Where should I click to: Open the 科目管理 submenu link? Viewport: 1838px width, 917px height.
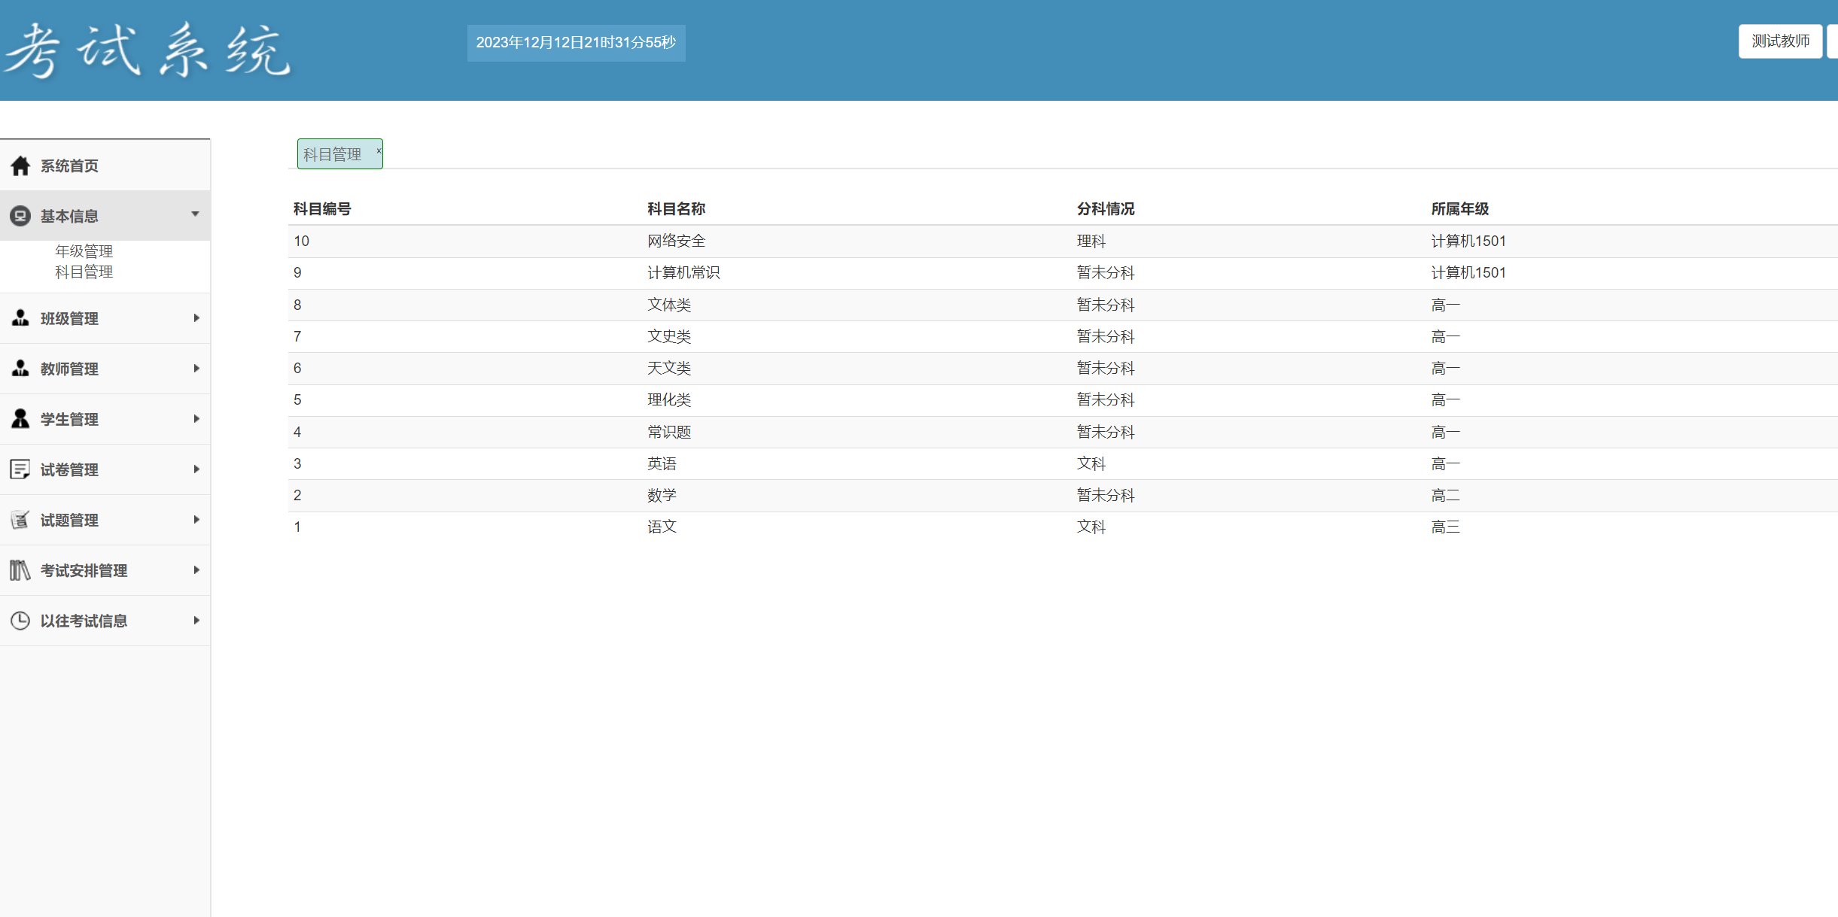click(84, 272)
